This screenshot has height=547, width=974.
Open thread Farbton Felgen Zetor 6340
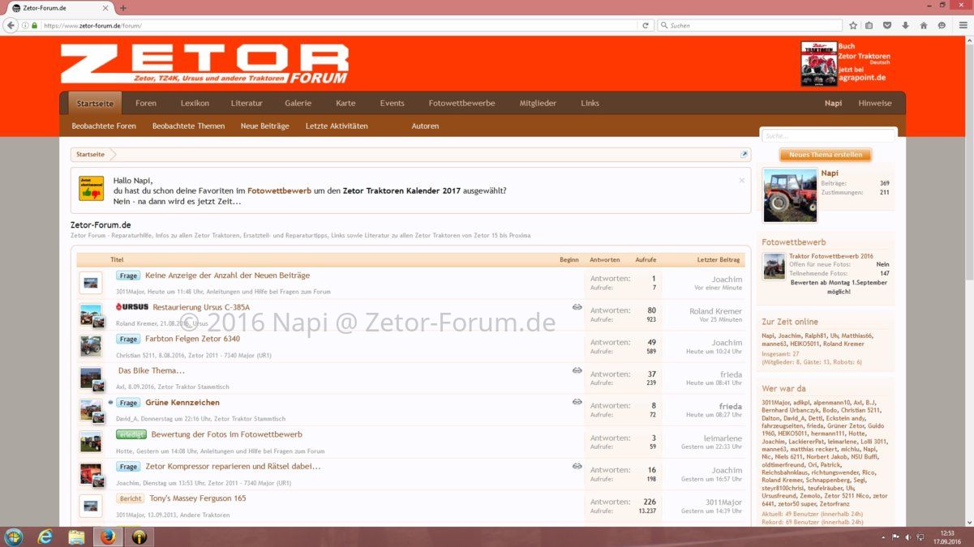192,339
